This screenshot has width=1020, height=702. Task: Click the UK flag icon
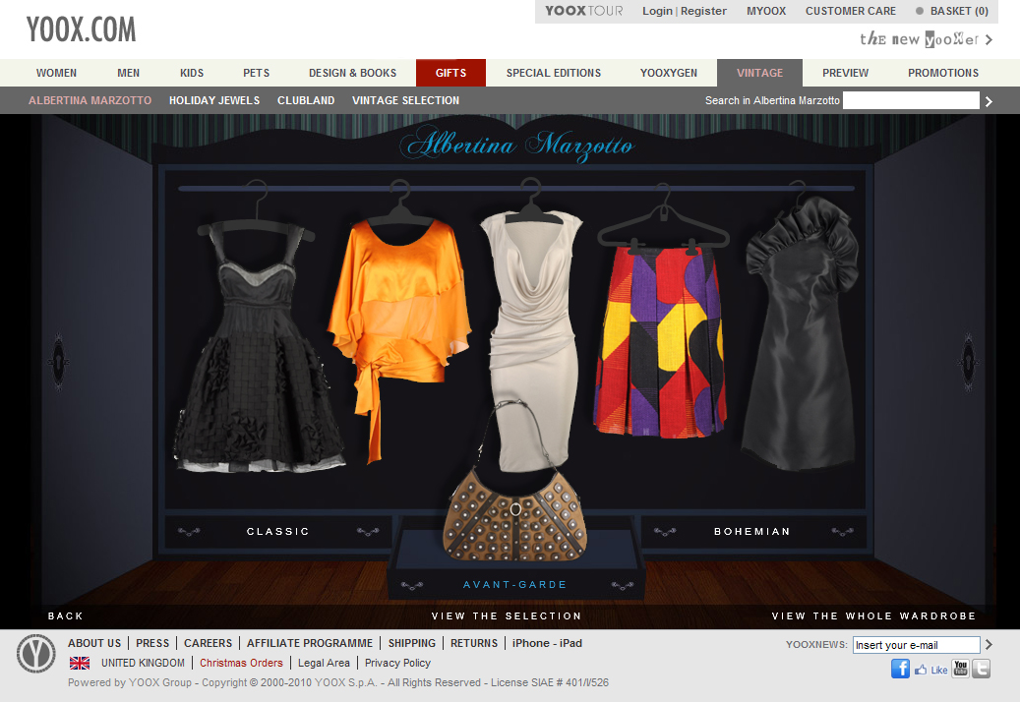coord(80,663)
